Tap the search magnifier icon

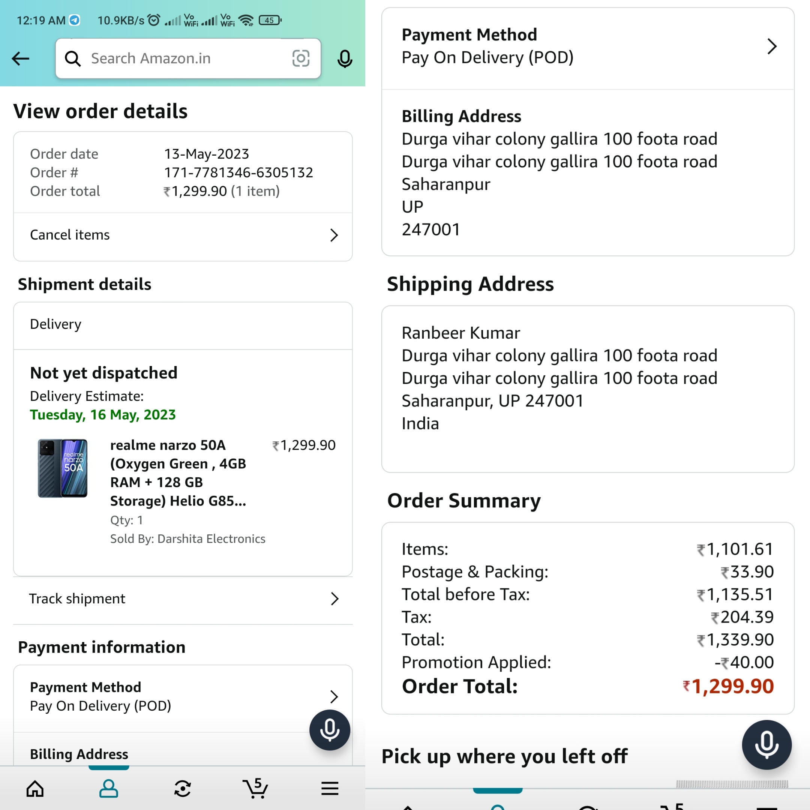(73, 59)
